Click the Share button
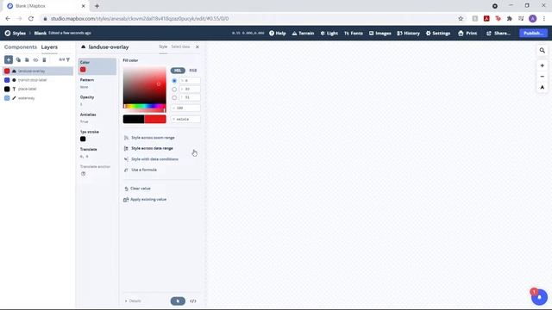The height and width of the screenshot is (310, 552). 499,33
